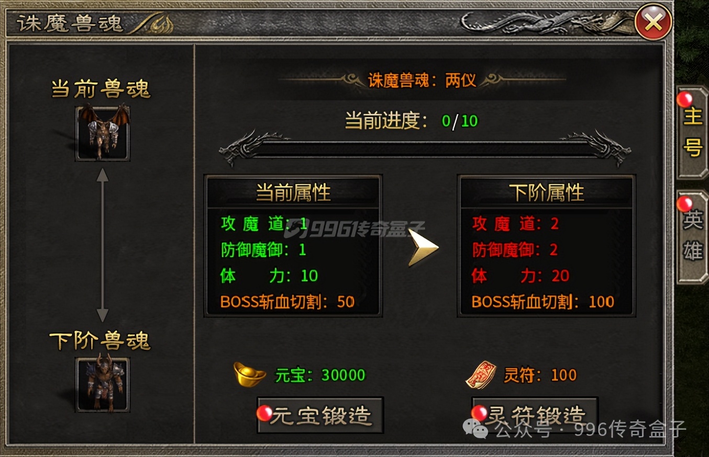Click the 元宝: 30000 cost label

[x=320, y=375]
